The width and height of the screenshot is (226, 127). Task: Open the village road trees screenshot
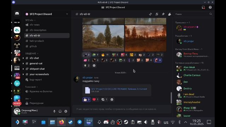pos(103,38)
